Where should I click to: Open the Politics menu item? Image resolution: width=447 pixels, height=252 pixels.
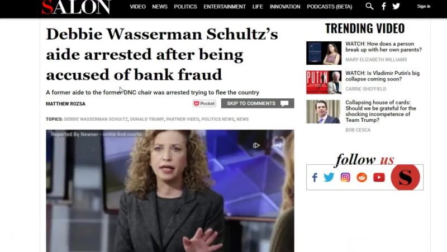[x=186, y=7]
